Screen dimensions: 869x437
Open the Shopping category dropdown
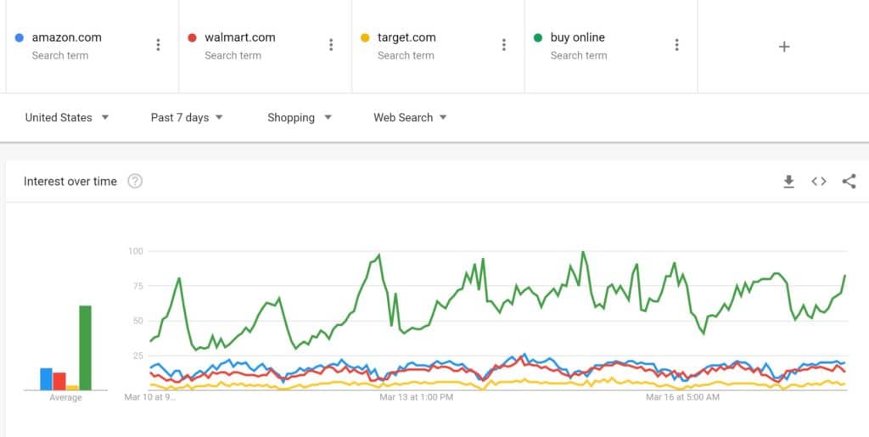pos(299,118)
